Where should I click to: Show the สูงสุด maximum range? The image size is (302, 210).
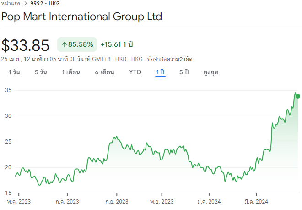coord(211,72)
